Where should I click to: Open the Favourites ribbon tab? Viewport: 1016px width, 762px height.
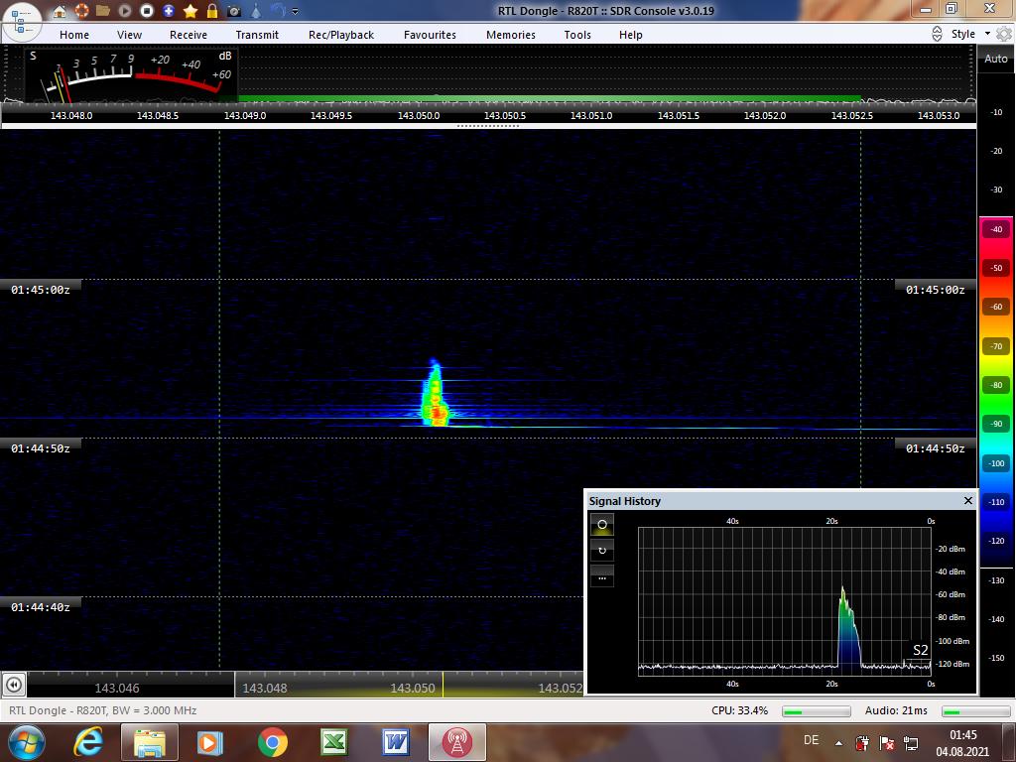[431, 35]
